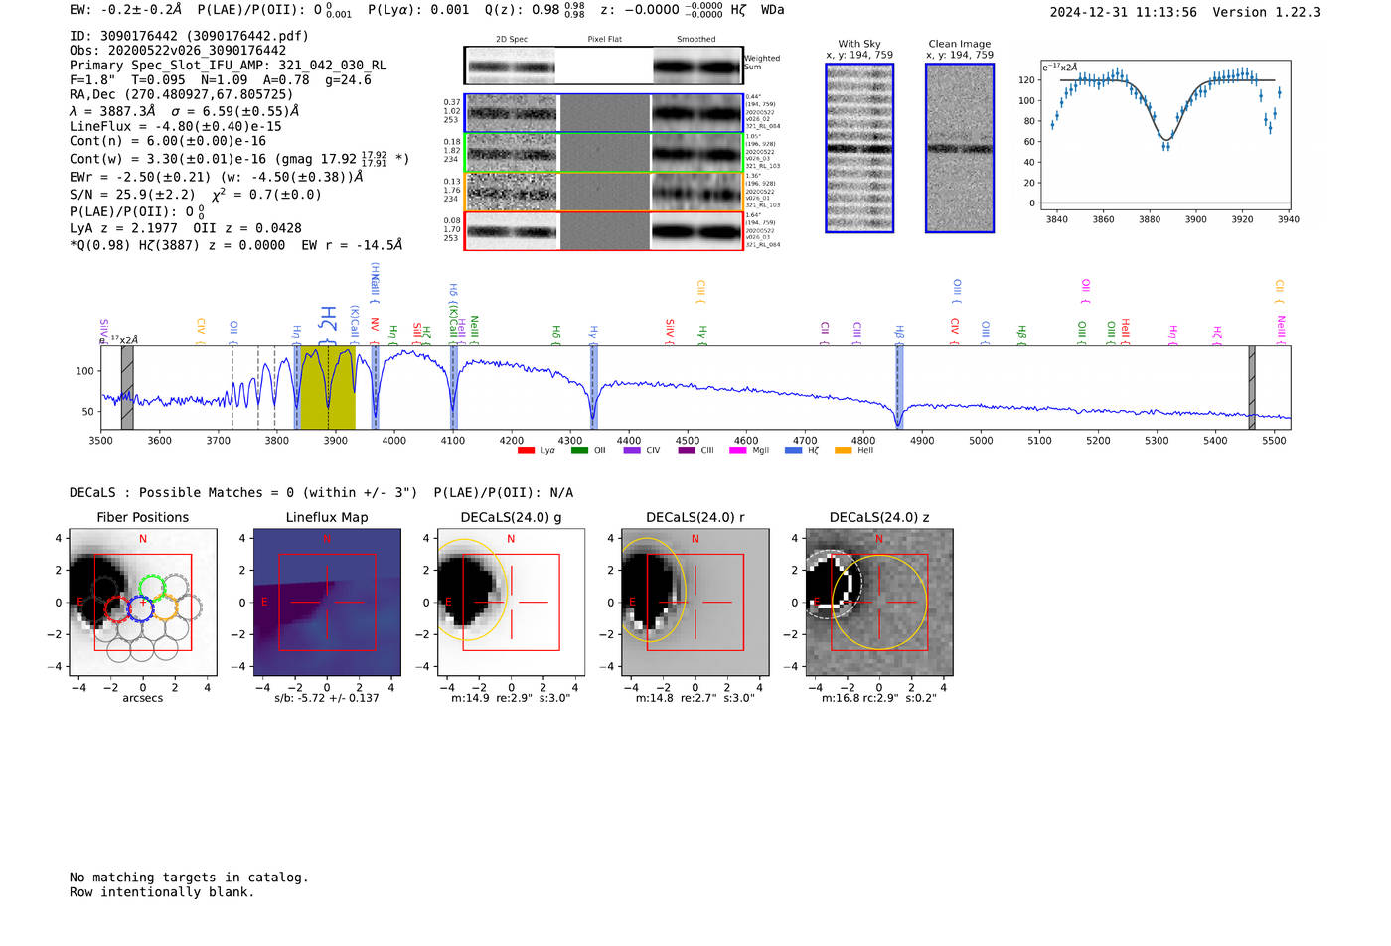
Task: Click the orange fiber circle in Fiber Positions
Action: (165, 608)
